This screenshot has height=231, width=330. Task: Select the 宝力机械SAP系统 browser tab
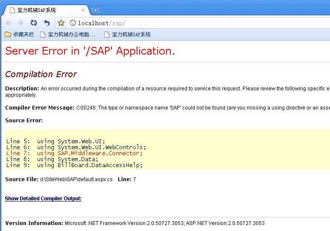[45, 10]
